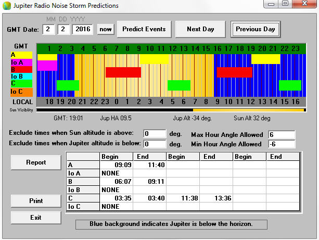Edit Min Hour Angle Allowed field

[282, 144]
